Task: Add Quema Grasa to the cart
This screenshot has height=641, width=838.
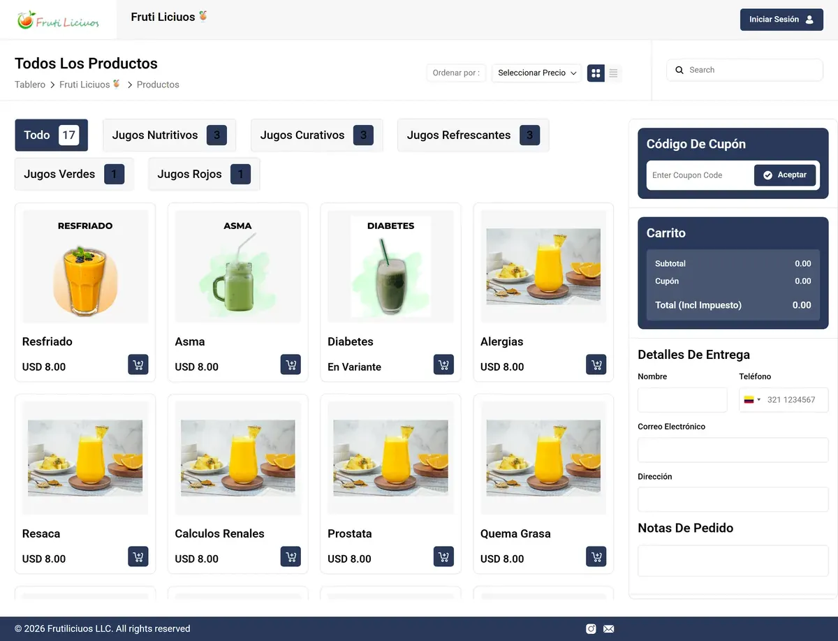Action: click(596, 557)
